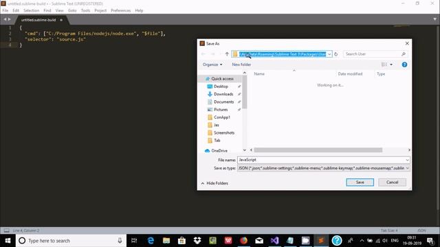Expand the address bar path history dropdown
This screenshot has height=247, width=440.
point(329,54)
